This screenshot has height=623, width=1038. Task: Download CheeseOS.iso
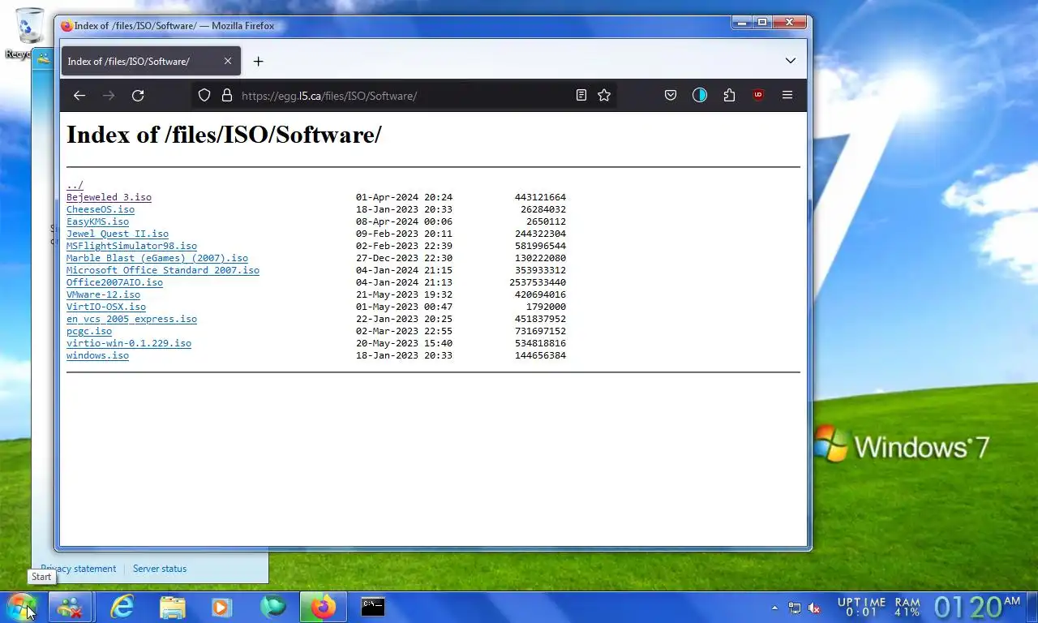point(101,209)
